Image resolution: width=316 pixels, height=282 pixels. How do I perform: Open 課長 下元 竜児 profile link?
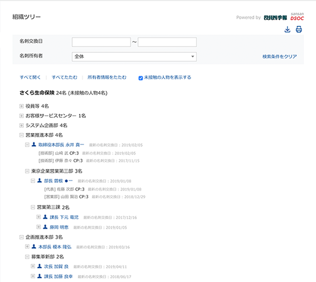(x=64, y=218)
